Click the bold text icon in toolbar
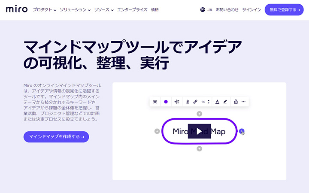The height and width of the screenshot is (193, 309). coord(188,102)
